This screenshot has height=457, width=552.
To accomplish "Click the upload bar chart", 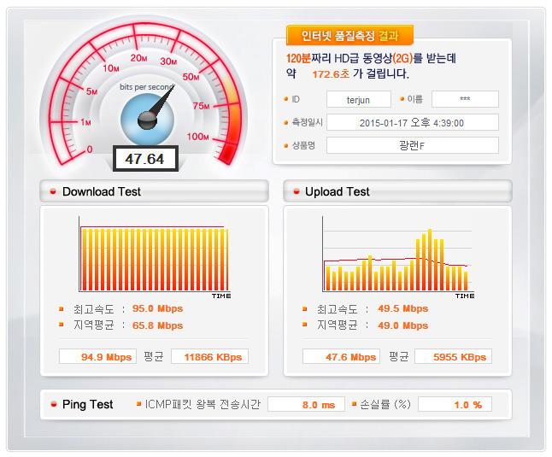I will (397, 257).
